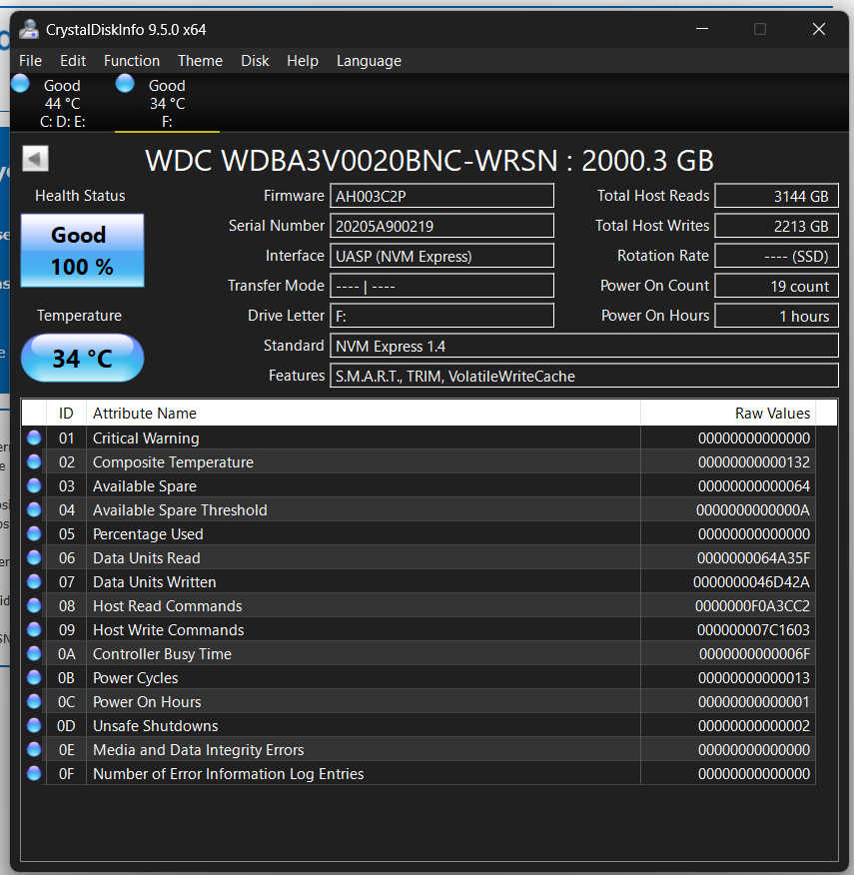Select the F: disk status orb
Viewport: 854px width, 875px height.
[x=125, y=84]
